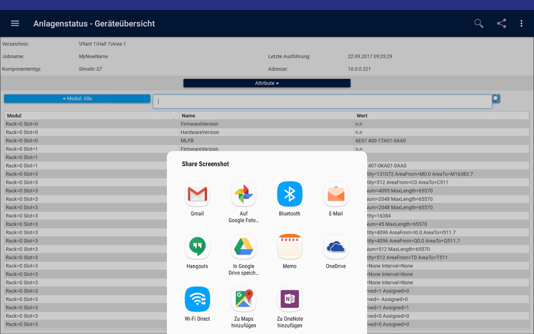Click inside the attribute search field

pyautogui.click(x=323, y=101)
